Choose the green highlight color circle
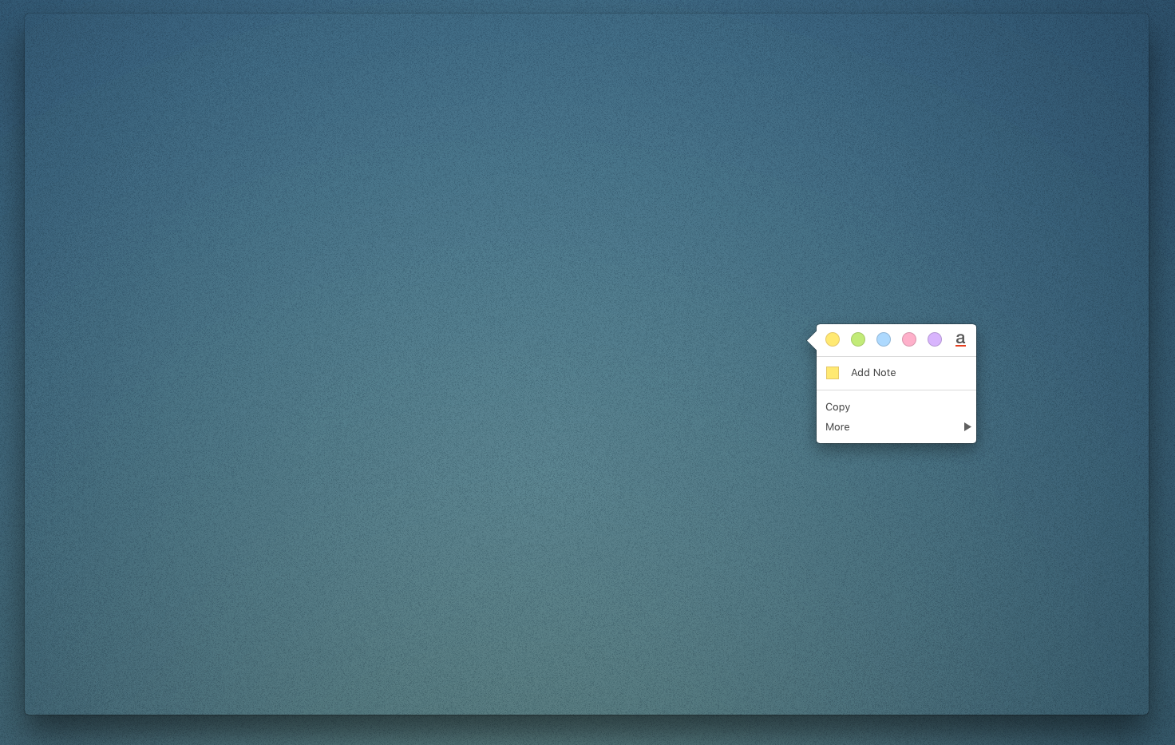This screenshot has width=1175, height=745. (858, 339)
